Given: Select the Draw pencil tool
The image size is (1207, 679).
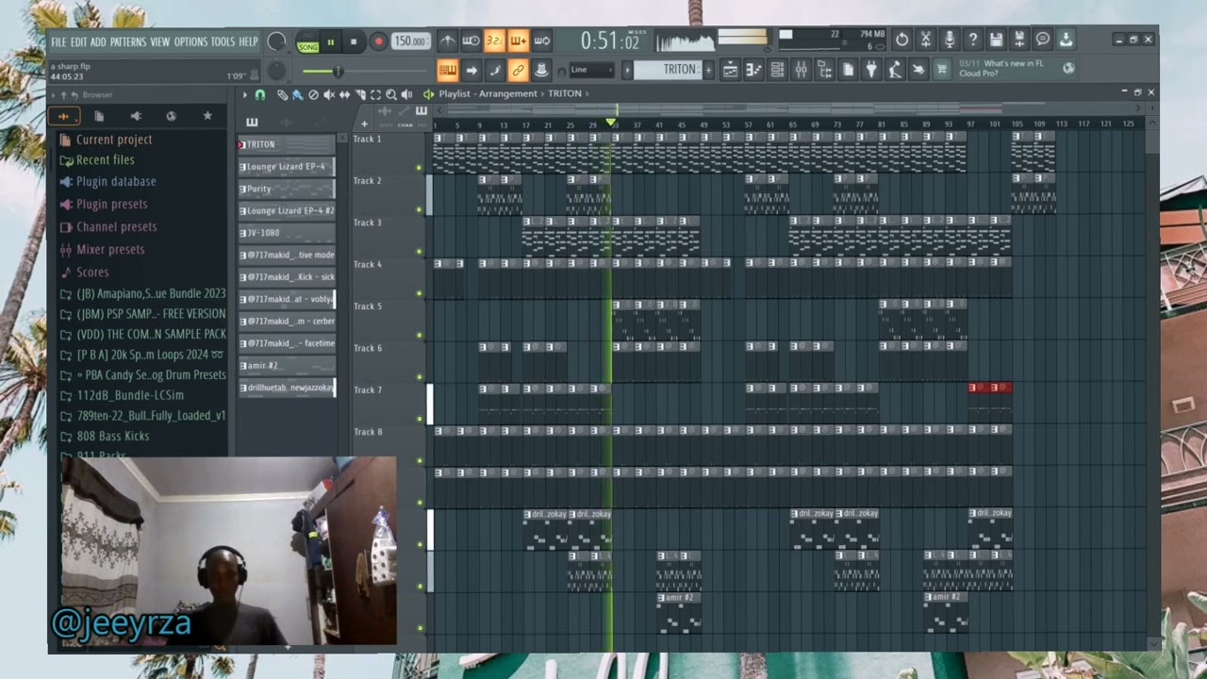Looking at the screenshot, I should [282, 94].
